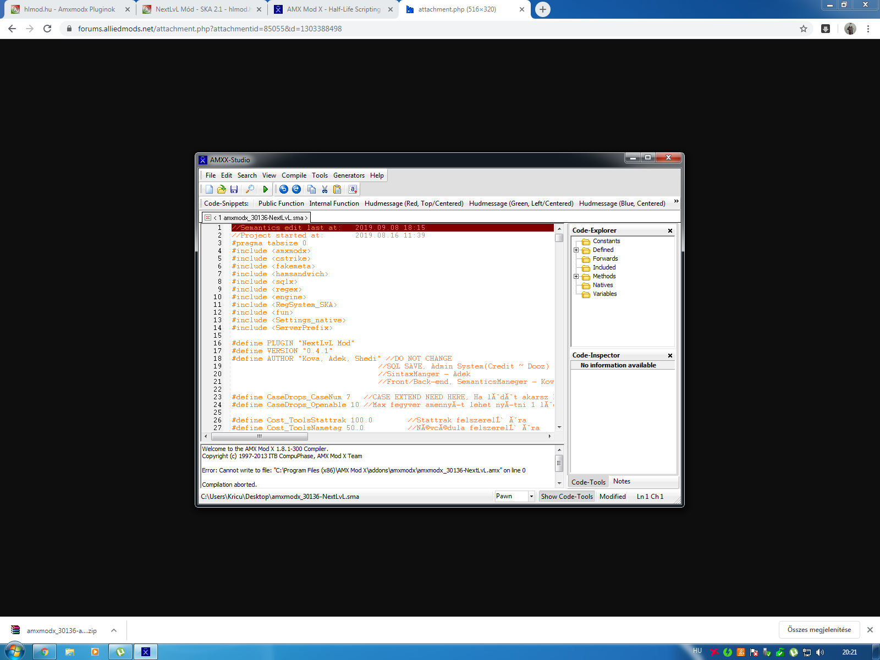Bookmark this page with the star icon
Image resolution: width=880 pixels, height=660 pixels.
[x=804, y=29]
